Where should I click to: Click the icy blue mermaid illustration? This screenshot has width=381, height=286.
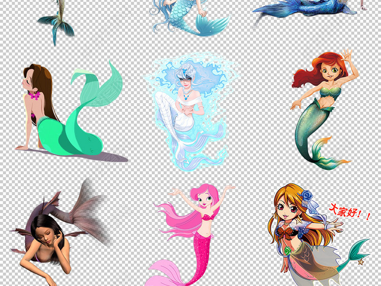pos(192,111)
